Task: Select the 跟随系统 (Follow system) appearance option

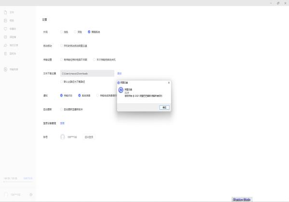Action: (x=89, y=32)
